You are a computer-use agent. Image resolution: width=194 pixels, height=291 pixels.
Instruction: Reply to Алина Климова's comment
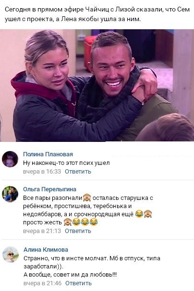coord(78,283)
